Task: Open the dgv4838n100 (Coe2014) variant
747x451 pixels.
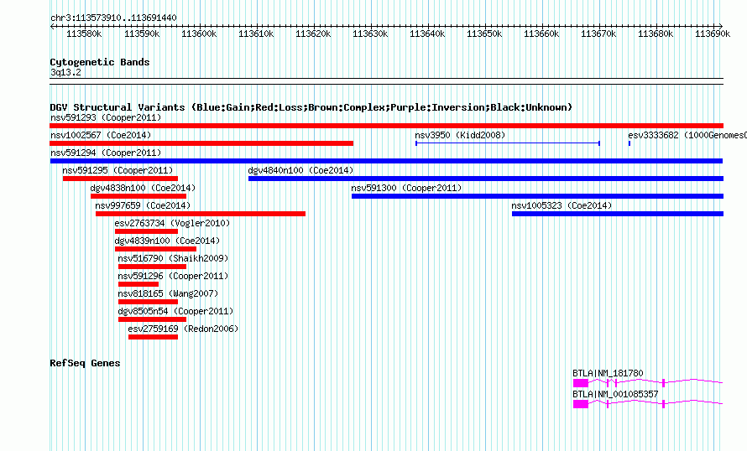Action: tap(143, 188)
